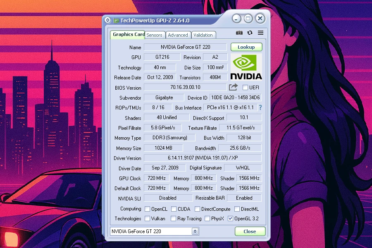Close GPU-Z with the title bar X

pos(260,18)
